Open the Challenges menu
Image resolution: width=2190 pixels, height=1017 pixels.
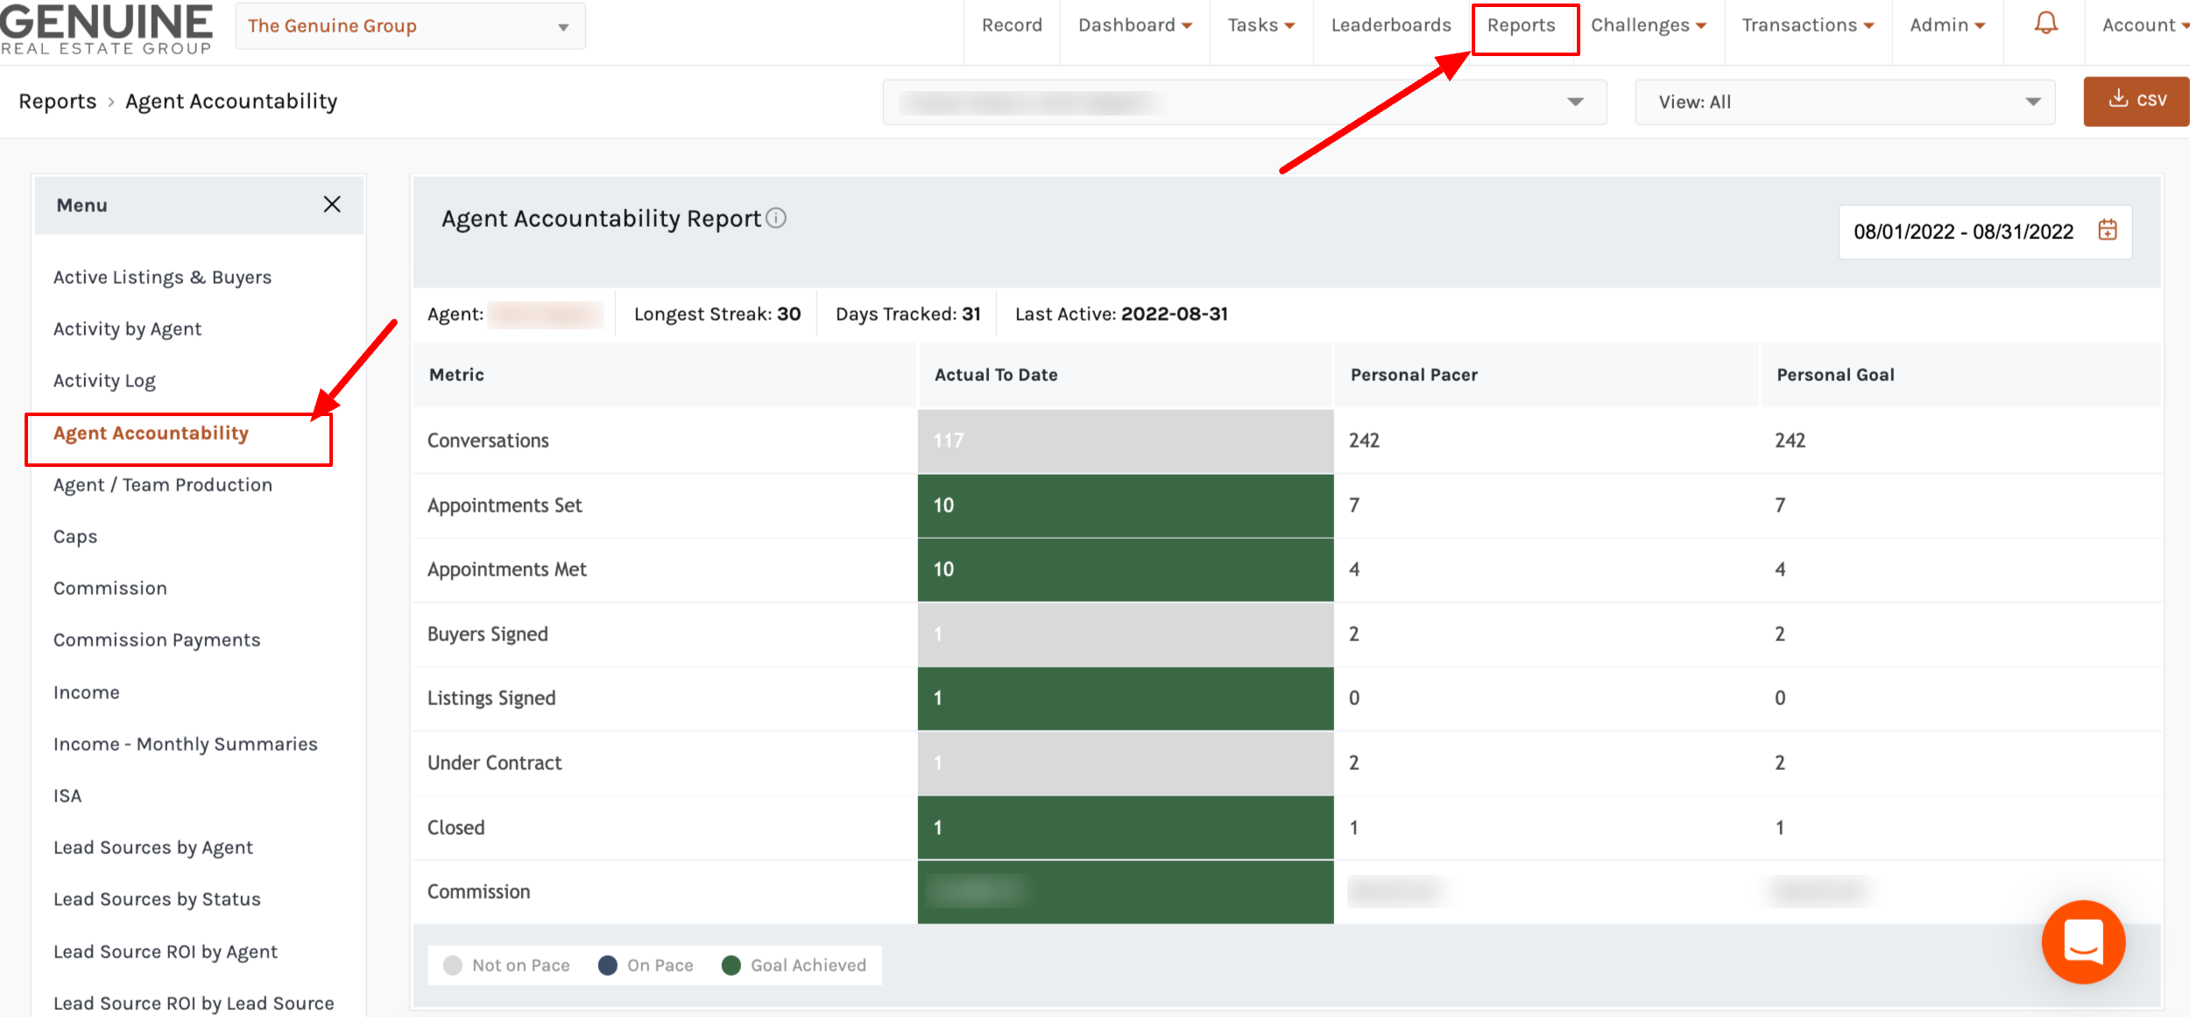point(1648,25)
